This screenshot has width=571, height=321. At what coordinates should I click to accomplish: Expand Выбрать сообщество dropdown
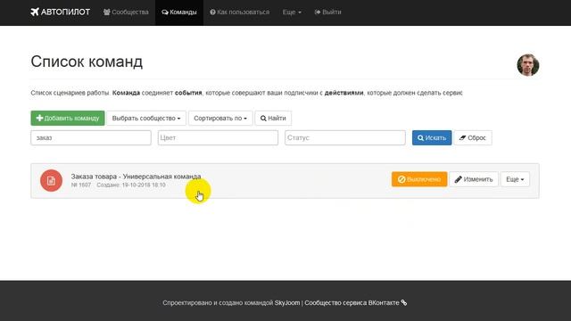146,118
